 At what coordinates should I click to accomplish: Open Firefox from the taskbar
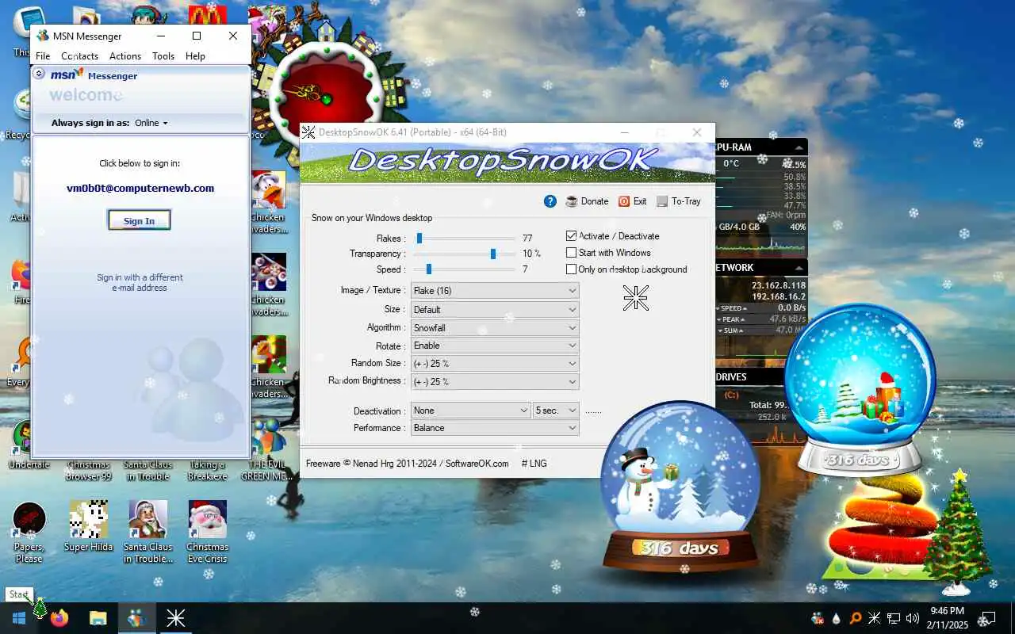59,618
